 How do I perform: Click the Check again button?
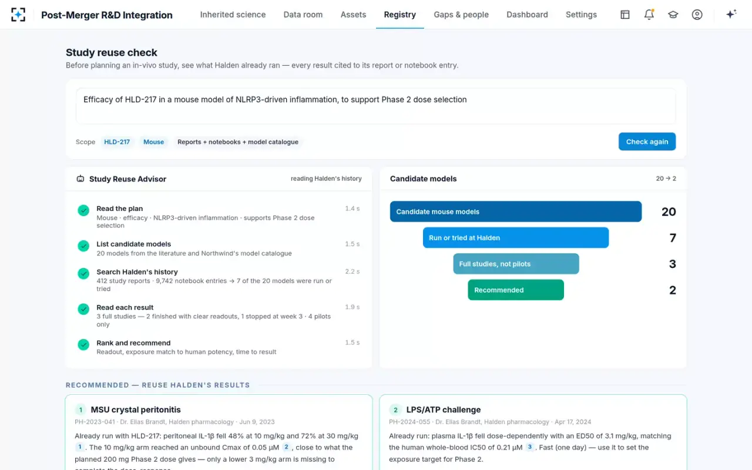tap(647, 142)
